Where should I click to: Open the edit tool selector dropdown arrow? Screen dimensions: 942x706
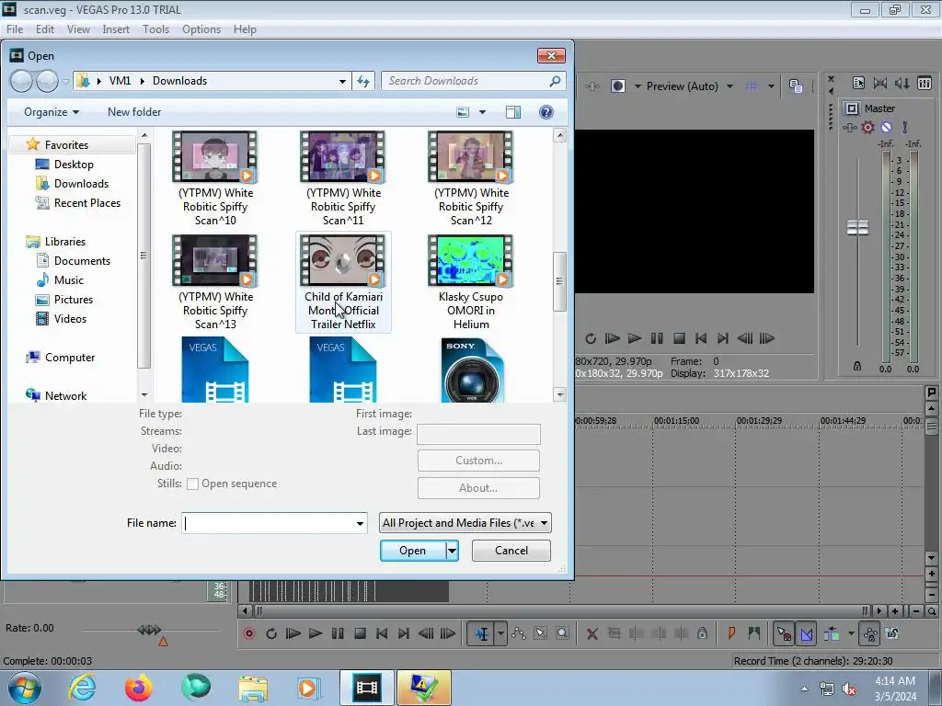coord(500,633)
